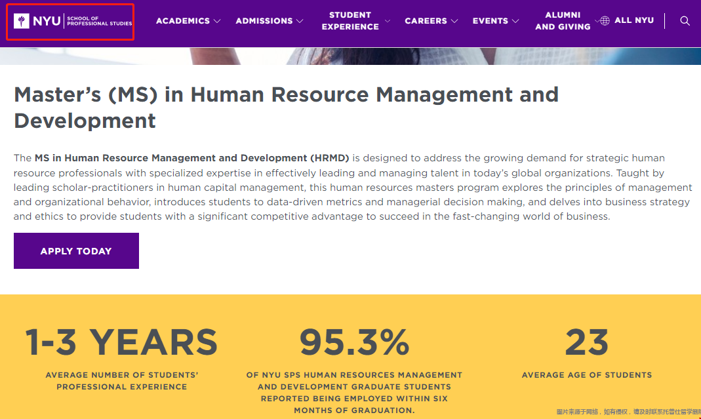Open the Events menu

coord(491,21)
